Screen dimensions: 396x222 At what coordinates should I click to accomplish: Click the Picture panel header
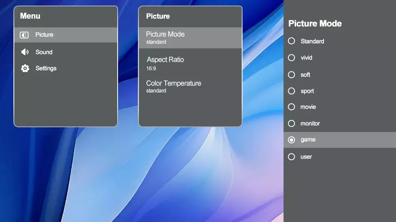[158, 16]
